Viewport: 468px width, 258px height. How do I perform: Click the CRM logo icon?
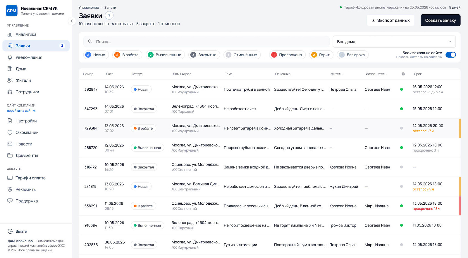(12, 11)
